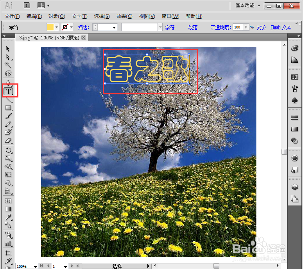Expand the opacity slider arrow
The width and height of the screenshot is (303, 269).
246,27
